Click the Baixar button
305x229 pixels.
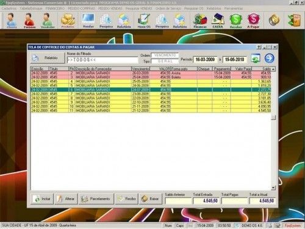pyautogui.click(x=150, y=198)
